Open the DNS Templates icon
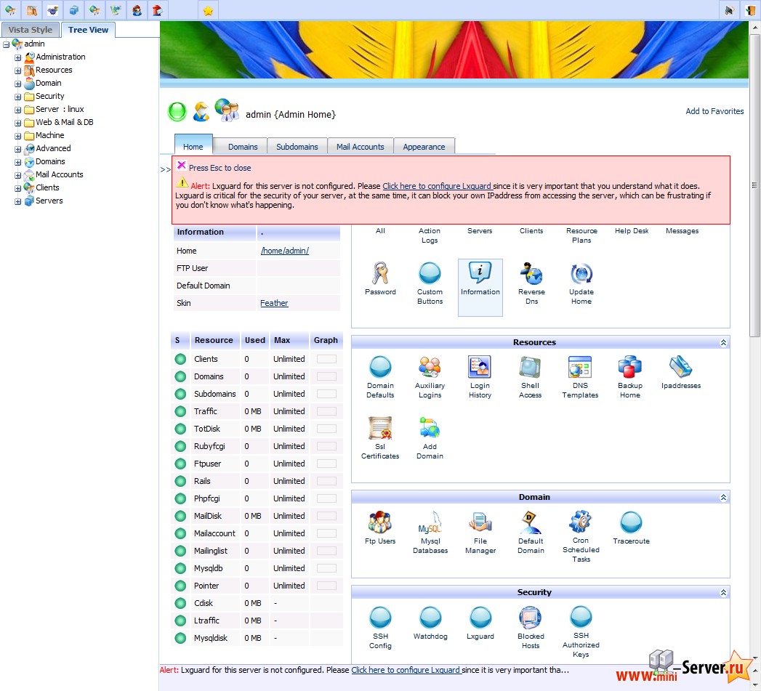The image size is (761, 691). (x=580, y=368)
